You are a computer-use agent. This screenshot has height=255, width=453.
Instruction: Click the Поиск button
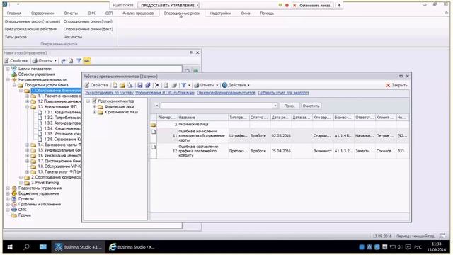pyautogui.click(x=289, y=106)
